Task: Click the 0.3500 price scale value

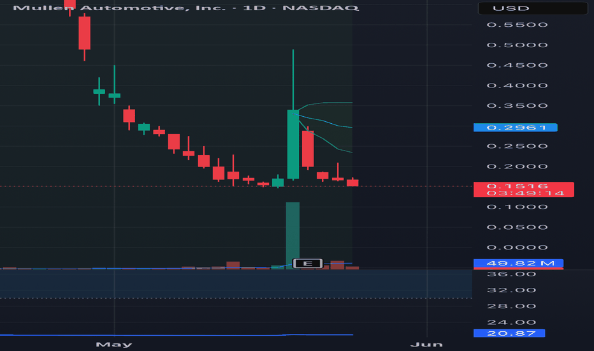Action: coord(517,105)
